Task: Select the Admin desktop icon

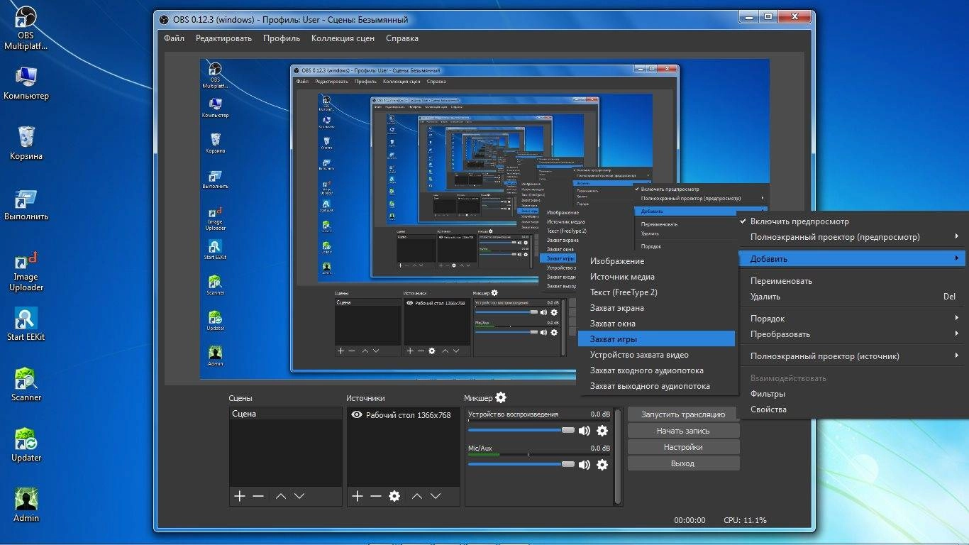Action: pos(26,505)
